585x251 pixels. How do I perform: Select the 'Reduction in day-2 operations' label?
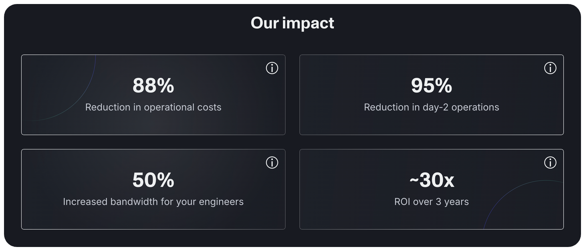click(x=432, y=107)
